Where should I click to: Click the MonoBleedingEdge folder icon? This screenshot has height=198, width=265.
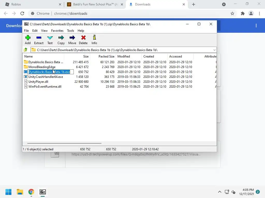[x=26, y=67]
